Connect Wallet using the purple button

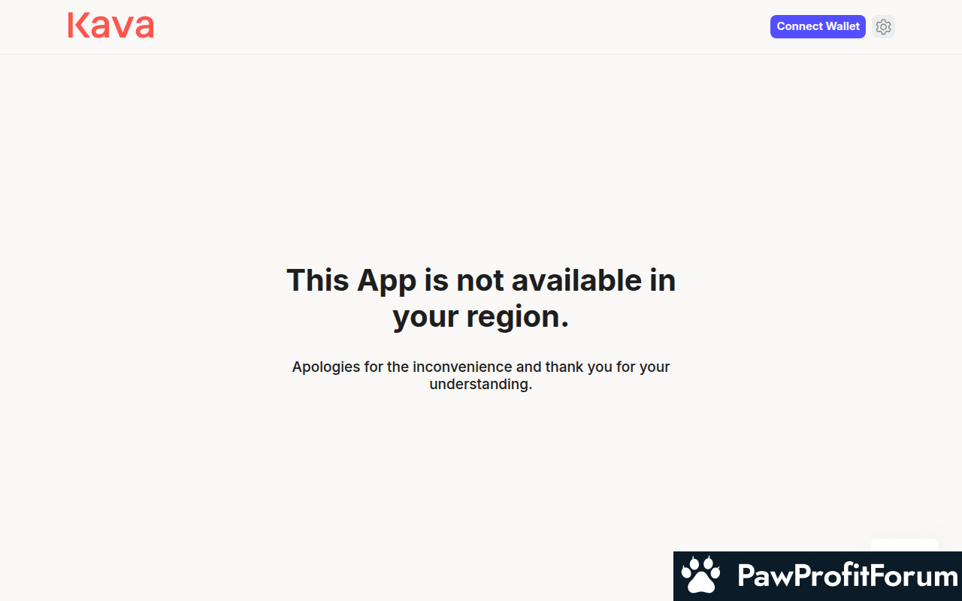click(818, 26)
